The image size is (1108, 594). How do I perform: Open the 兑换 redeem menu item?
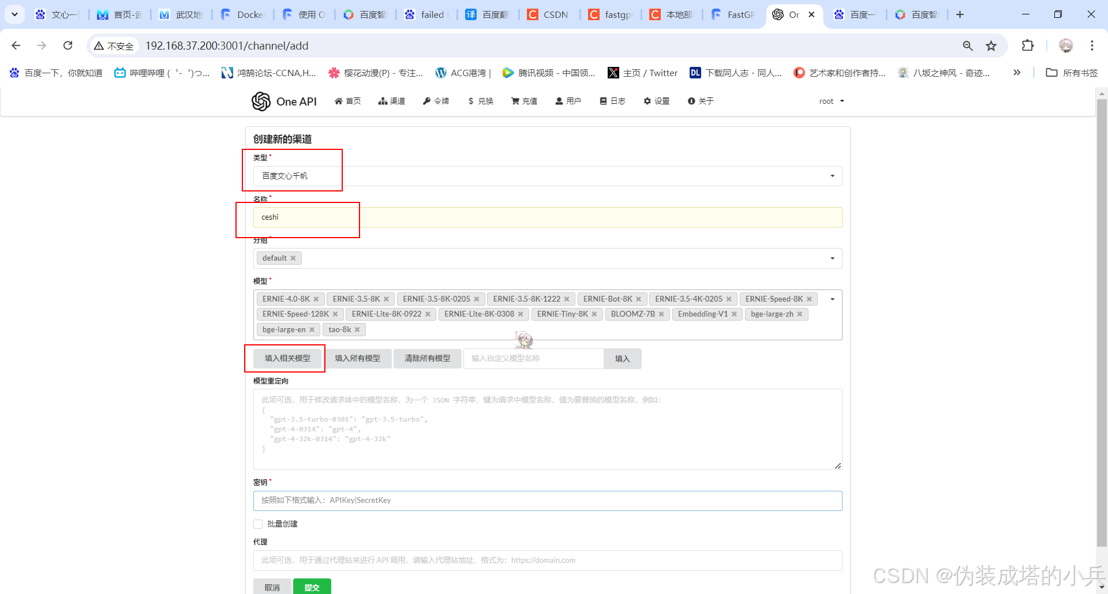click(x=481, y=101)
